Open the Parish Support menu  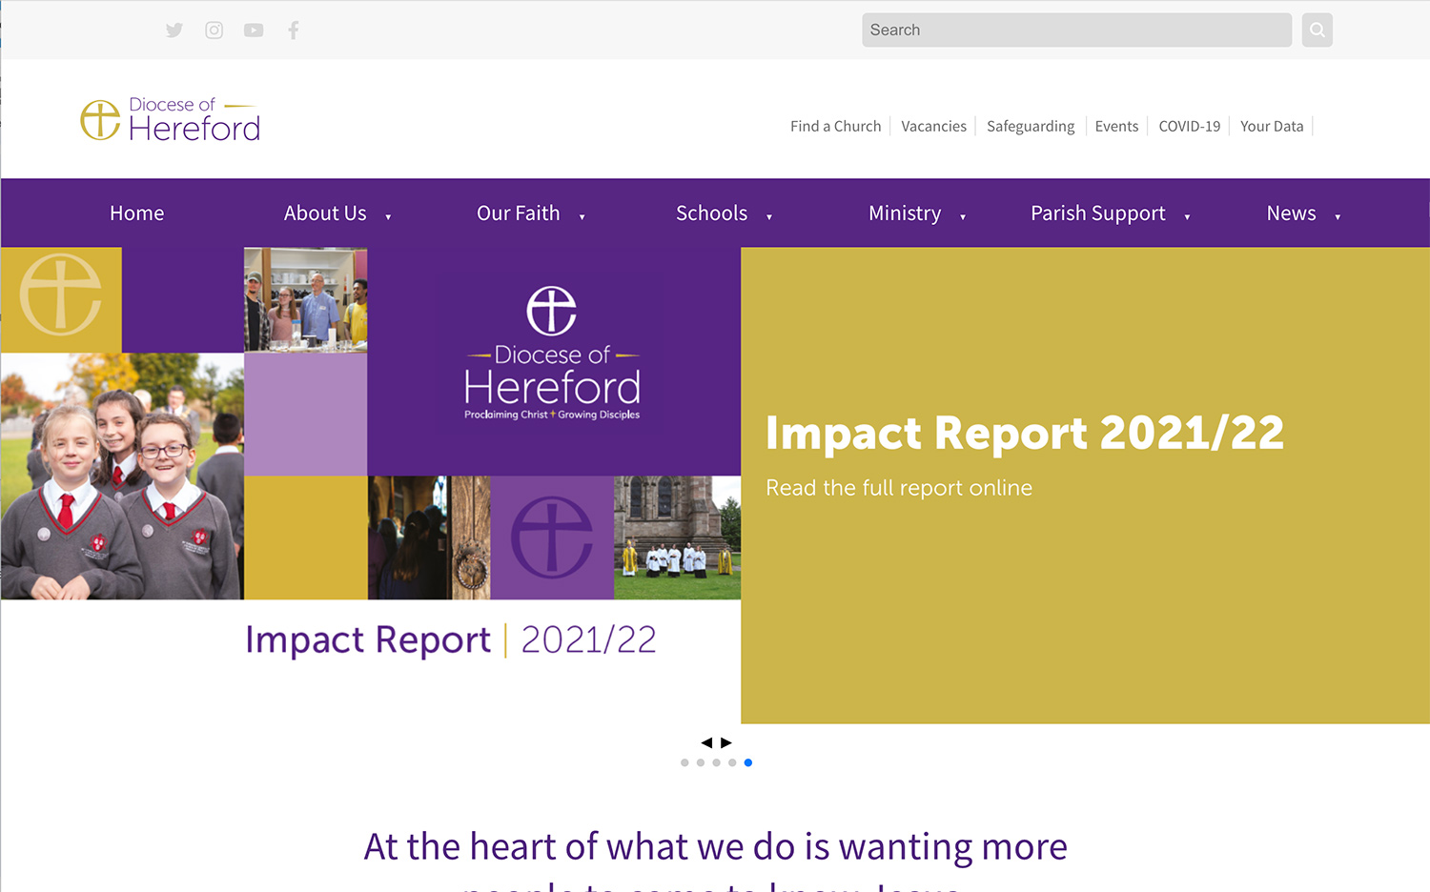point(1098,213)
